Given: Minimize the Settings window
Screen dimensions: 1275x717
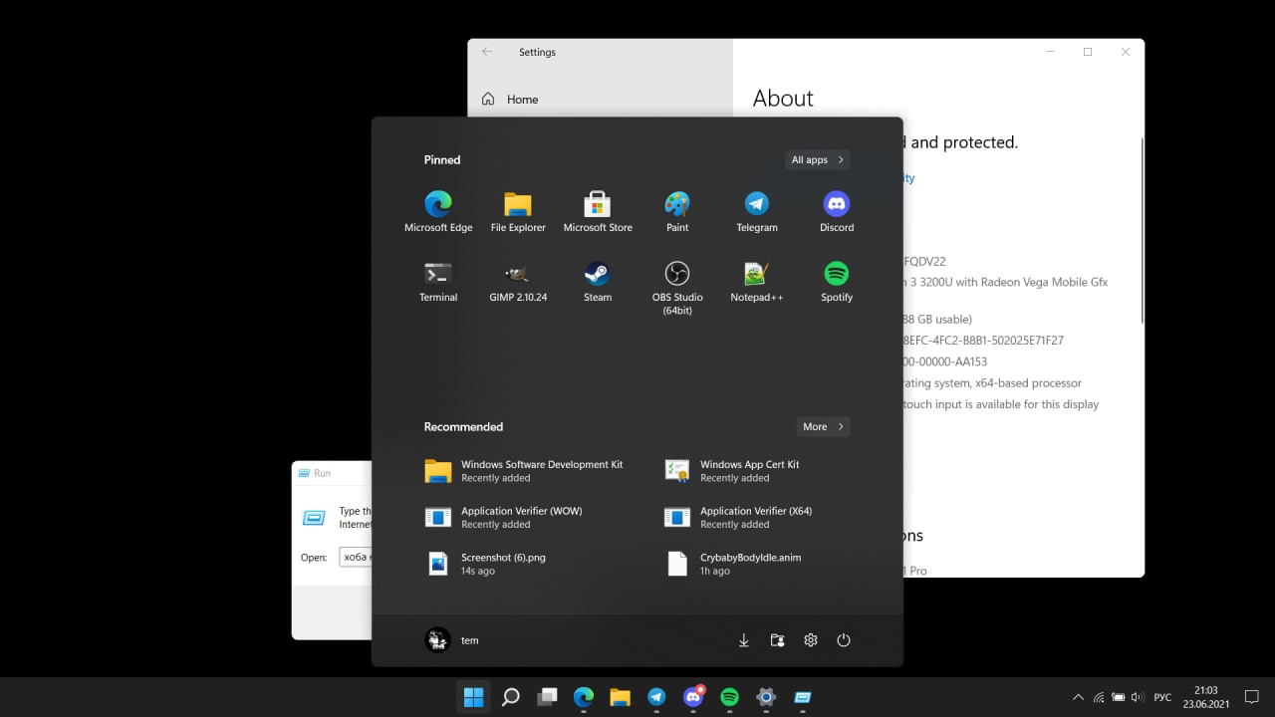Looking at the screenshot, I should click(x=1050, y=52).
